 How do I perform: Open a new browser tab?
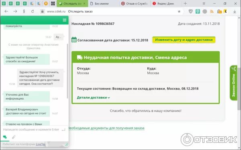[x=185, y=3]
